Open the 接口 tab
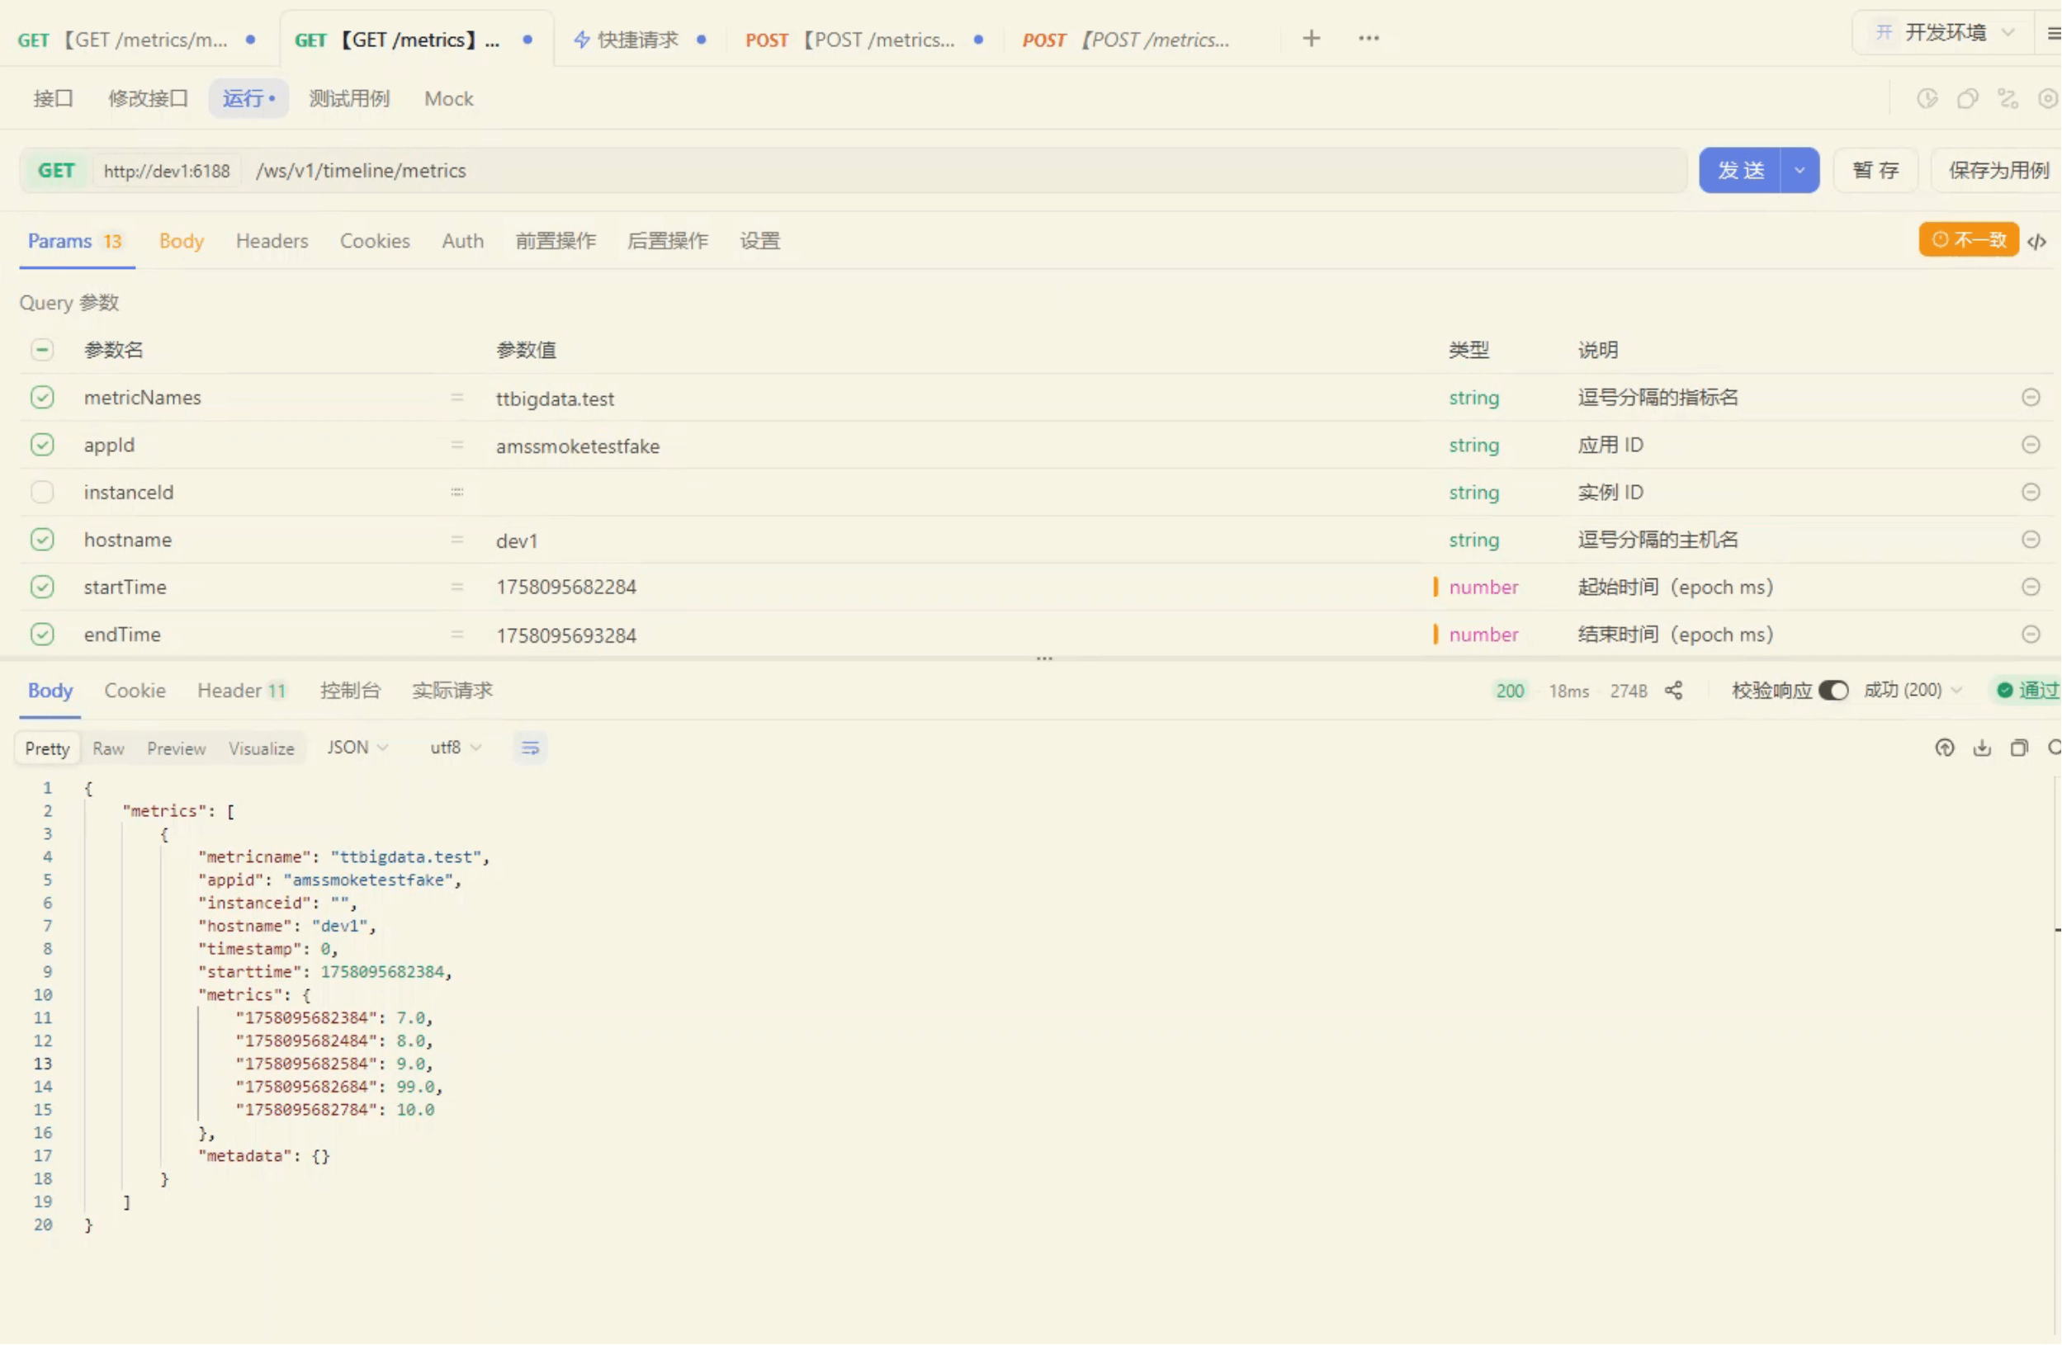The image size is (2062, 1345). click(x=53, y=99)
